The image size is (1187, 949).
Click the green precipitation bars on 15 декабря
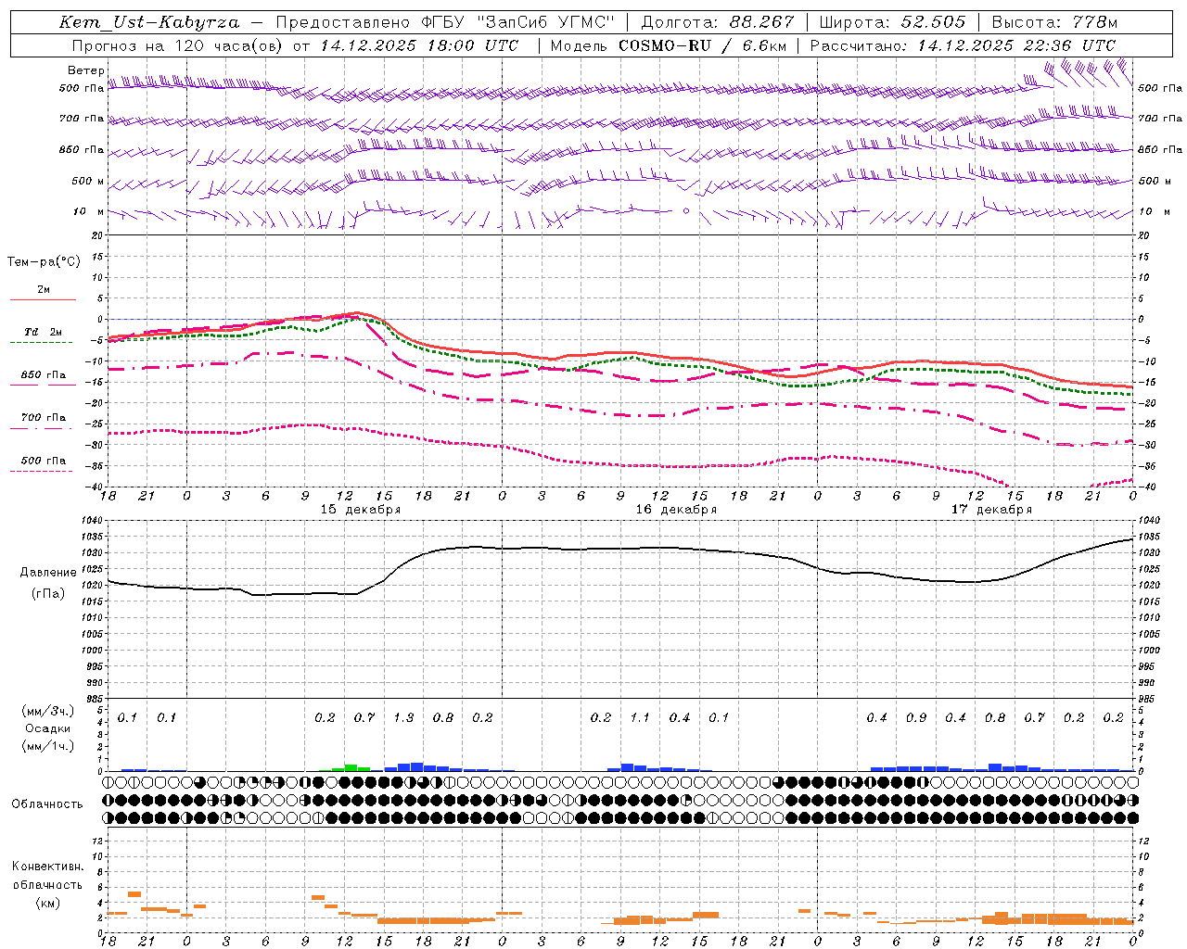pyautogui.click(x=351, y=767)
